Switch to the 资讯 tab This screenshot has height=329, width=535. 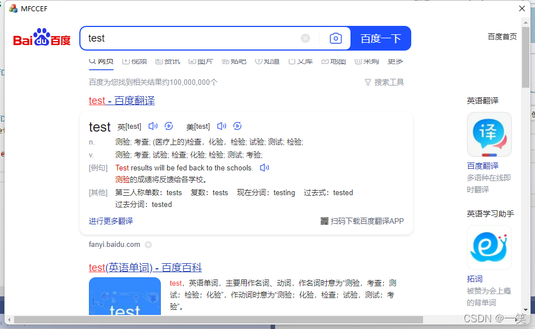tap(168, 61)
